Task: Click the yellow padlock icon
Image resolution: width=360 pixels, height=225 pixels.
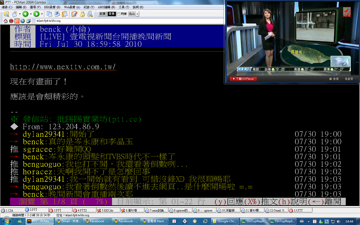Action: pos(82,14)
